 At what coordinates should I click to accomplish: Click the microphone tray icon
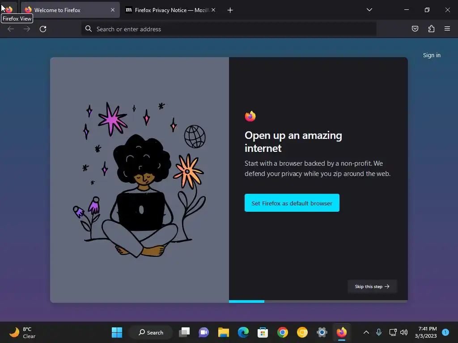(379, 332)
